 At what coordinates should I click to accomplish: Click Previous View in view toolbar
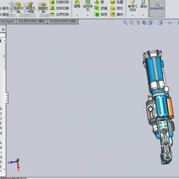[138, 23]
